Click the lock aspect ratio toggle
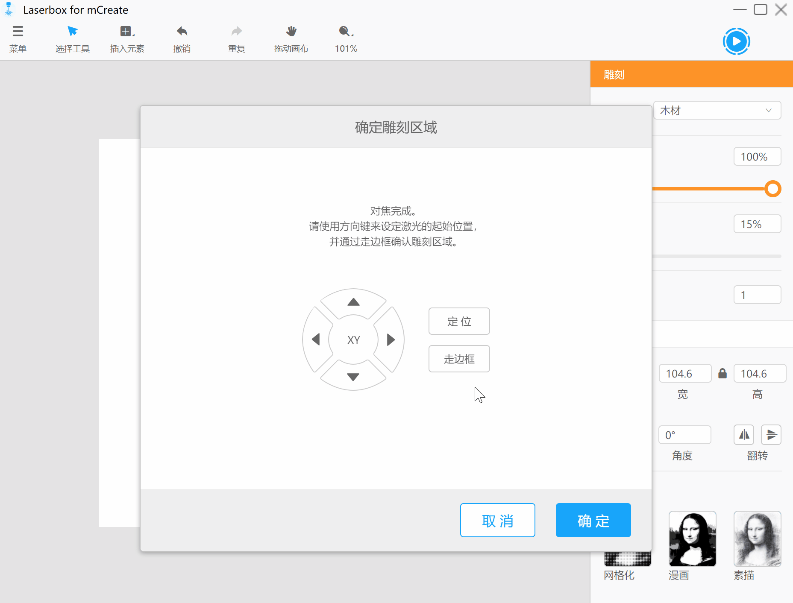Screen dimensions: 793x603 723,373
